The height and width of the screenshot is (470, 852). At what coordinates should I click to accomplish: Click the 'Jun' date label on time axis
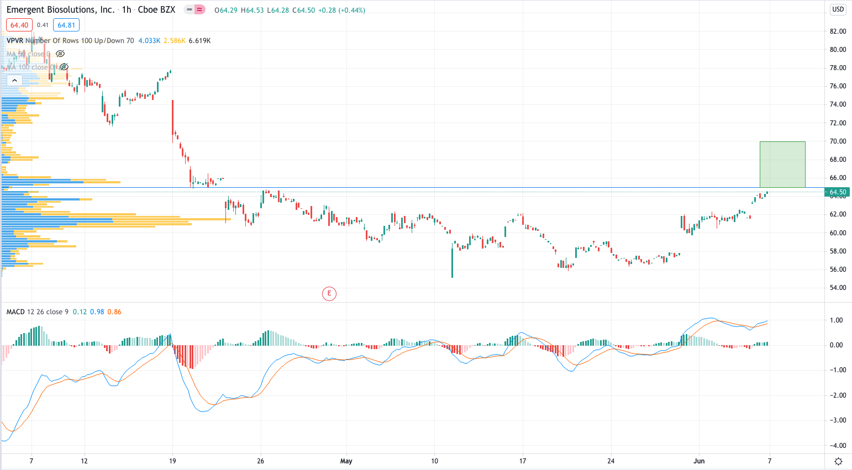[x=699, y=461]
